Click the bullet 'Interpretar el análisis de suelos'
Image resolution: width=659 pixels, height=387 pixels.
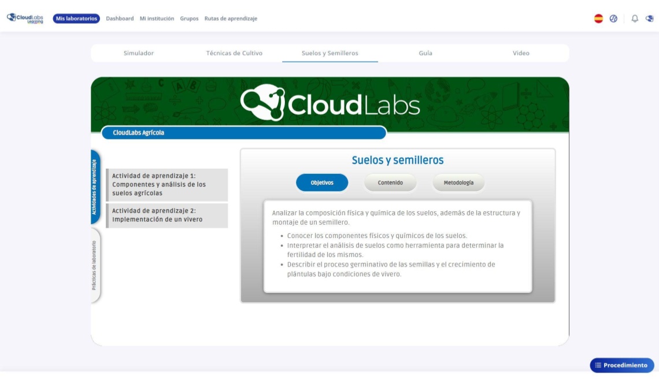395,250
